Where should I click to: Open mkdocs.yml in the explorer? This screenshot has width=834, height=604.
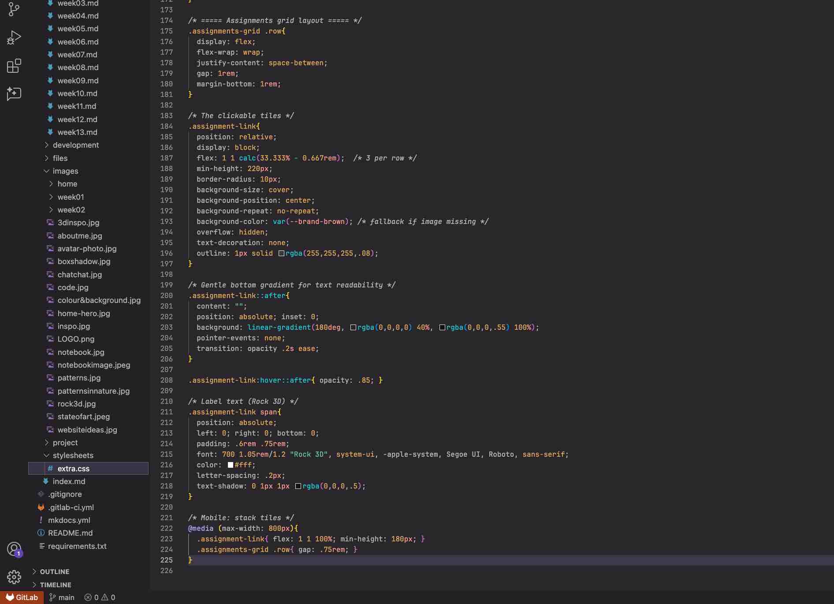pyautogui.click(x=69, y=520)
